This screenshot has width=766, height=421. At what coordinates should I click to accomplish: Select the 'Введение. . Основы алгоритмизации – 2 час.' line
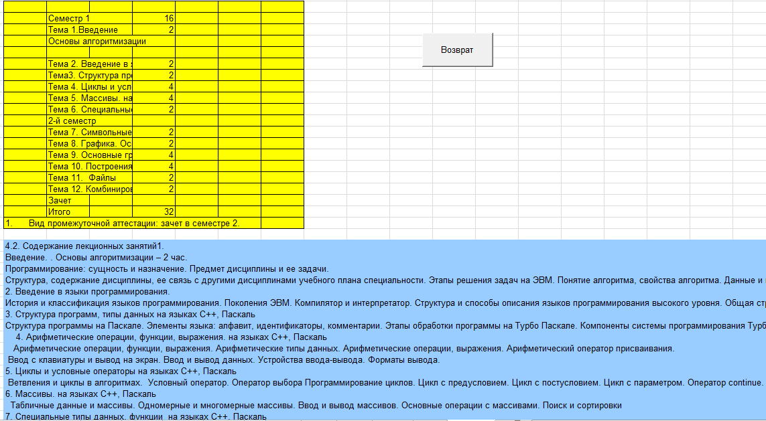(x=97, y=258)
